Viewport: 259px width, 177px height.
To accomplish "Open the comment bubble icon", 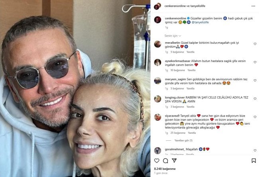I will pos(165,161).
